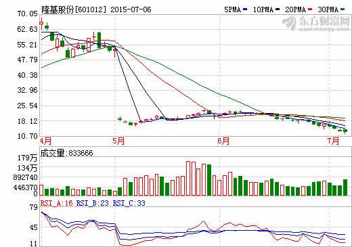The height and width of the screenshot is (247, 352).
Task: Click the last green volume bar in July
Action: tap(345, 187)
